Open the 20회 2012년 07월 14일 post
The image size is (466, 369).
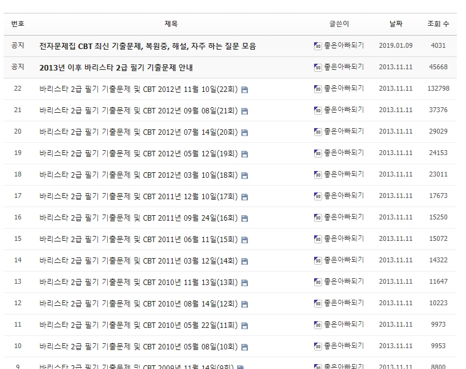[138, 132]
